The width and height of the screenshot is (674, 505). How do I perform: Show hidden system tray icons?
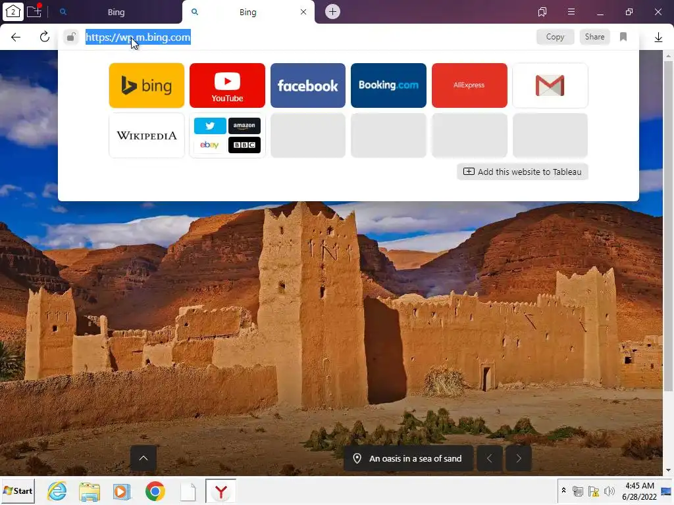pyautogui.click(x=563, y=491)
